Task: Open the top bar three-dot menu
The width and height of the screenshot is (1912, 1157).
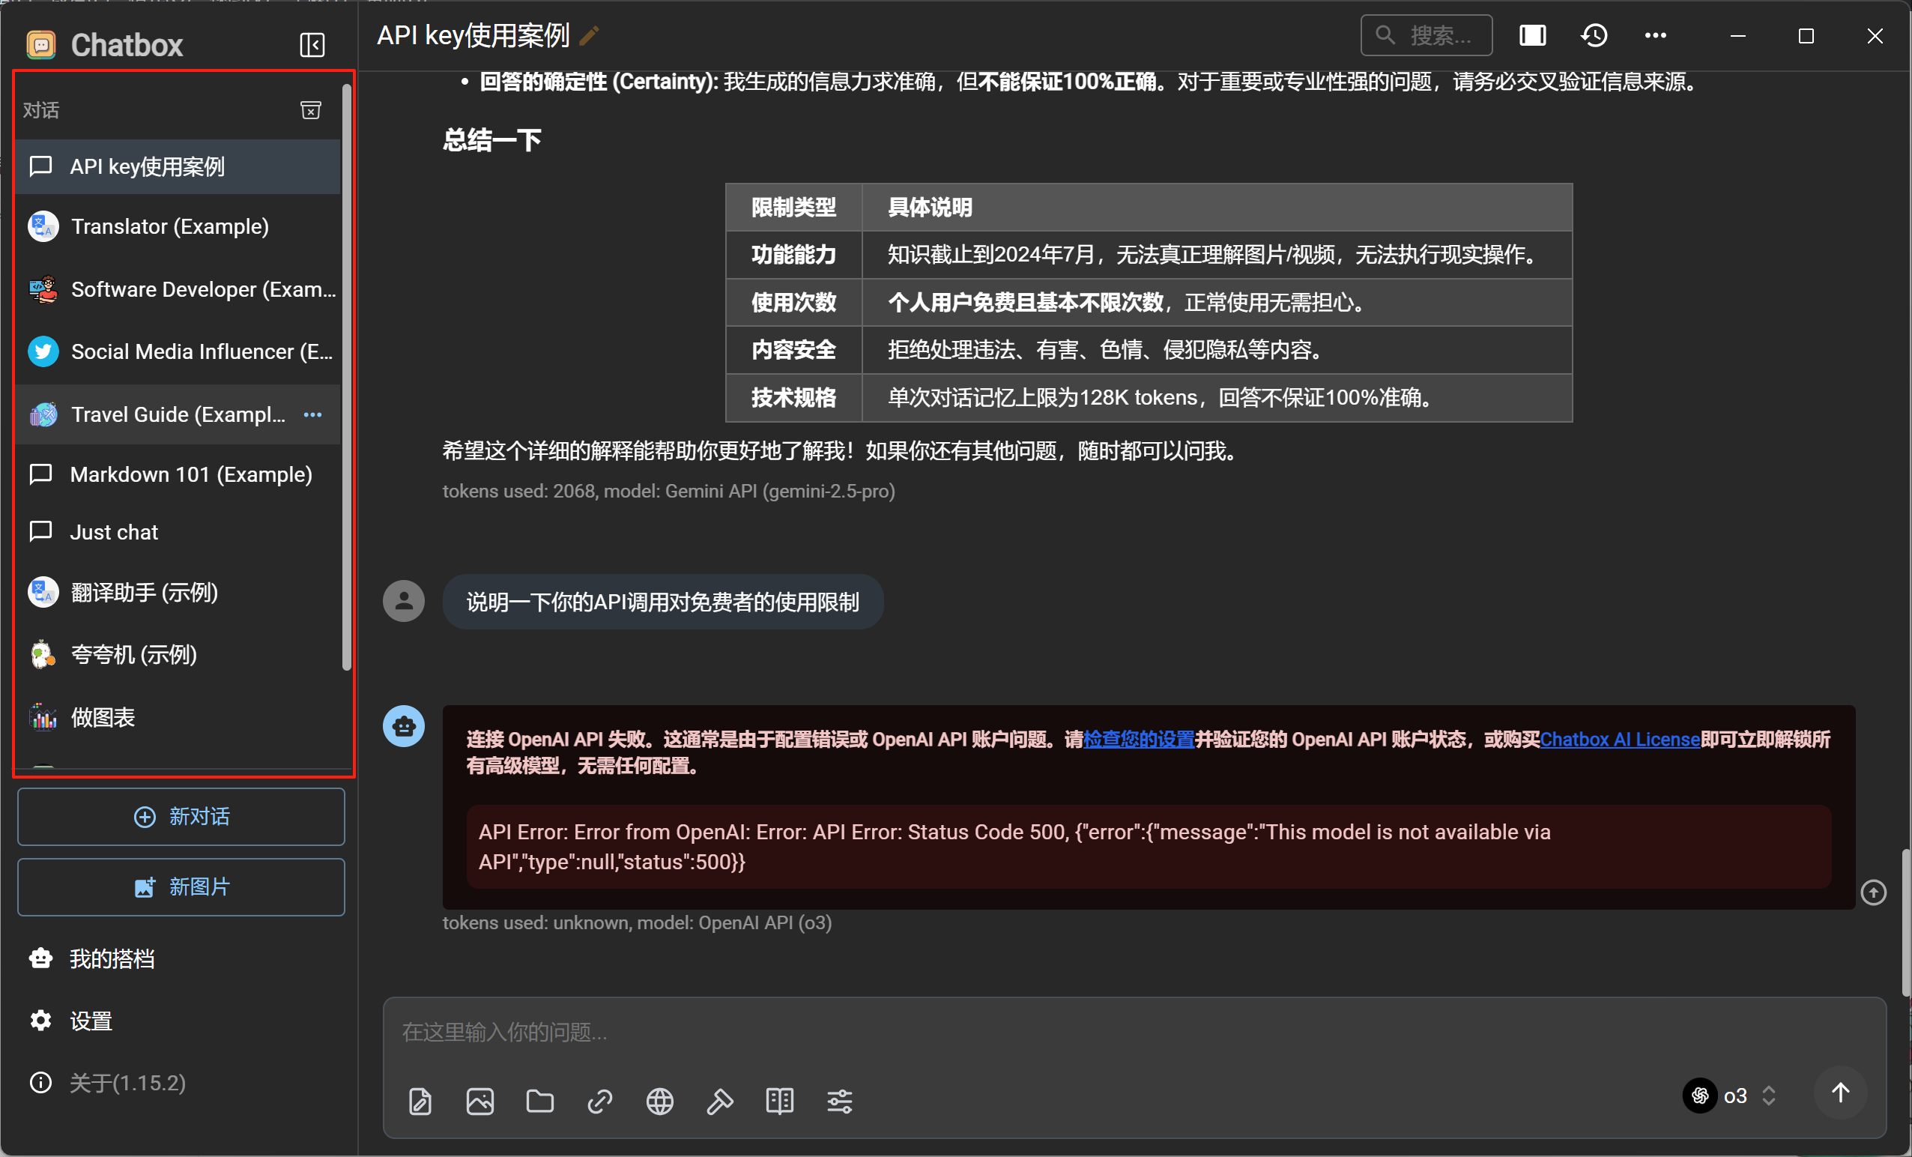Action: point(1655,36)
